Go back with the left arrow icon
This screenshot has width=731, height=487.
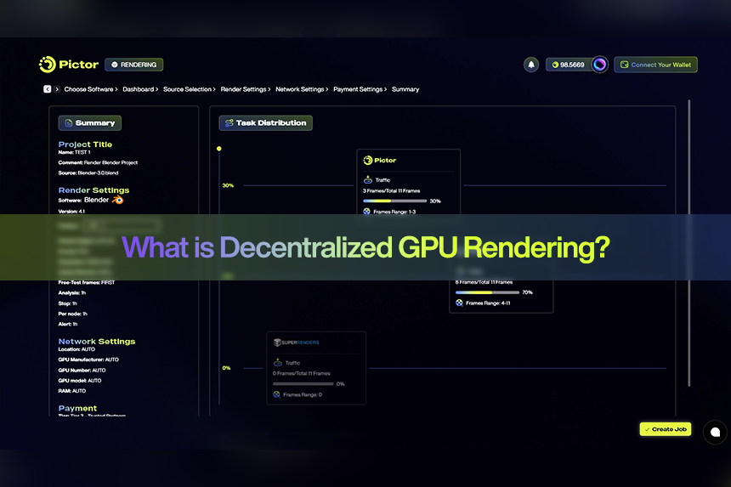click(x=47, y=89)
